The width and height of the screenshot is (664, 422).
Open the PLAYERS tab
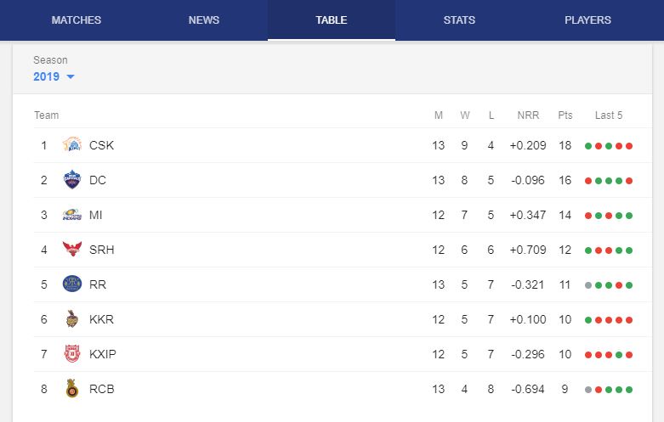587,20
